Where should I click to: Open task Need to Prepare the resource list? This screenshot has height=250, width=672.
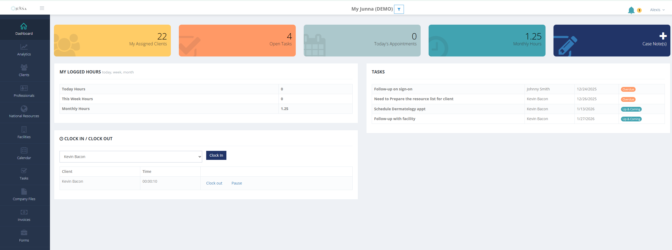pos(414,99)
